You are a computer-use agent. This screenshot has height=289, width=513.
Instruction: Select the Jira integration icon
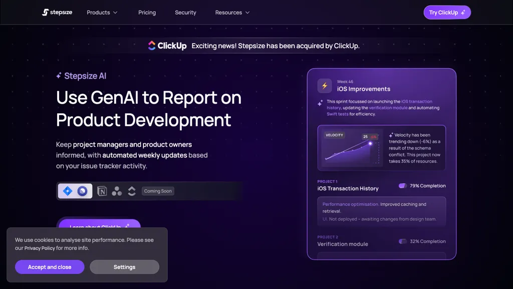click(68, 191)
